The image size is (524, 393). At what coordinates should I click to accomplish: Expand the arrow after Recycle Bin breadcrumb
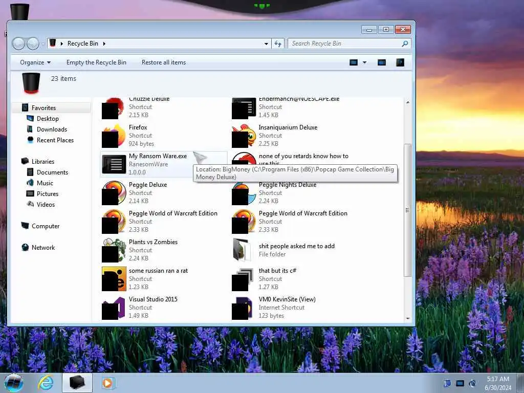point(104,43)
